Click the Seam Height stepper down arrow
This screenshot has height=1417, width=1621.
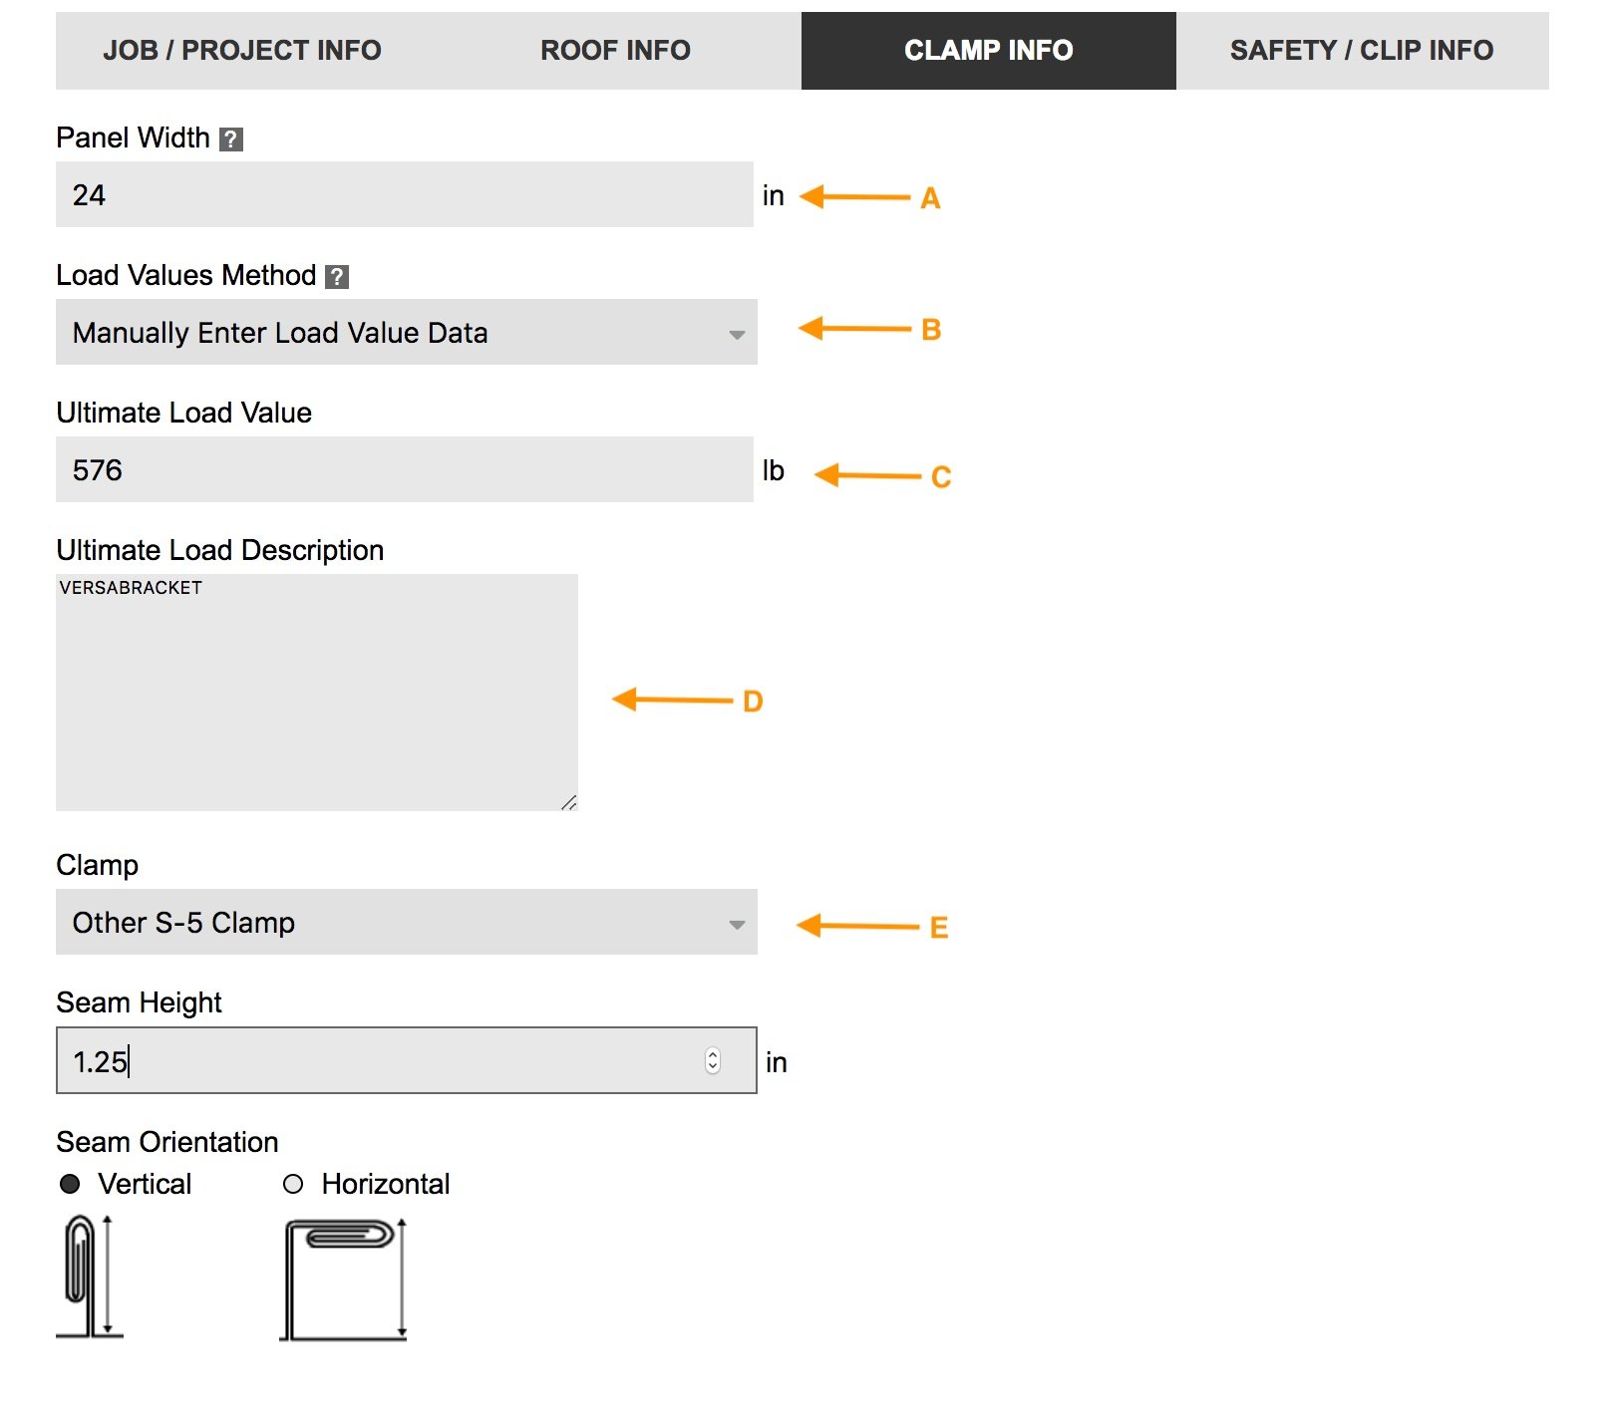pyautogui.click(x=711, y=1068)
